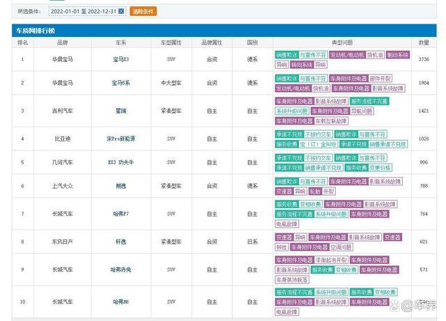Click the 996 complaint count

pos(424,162)
